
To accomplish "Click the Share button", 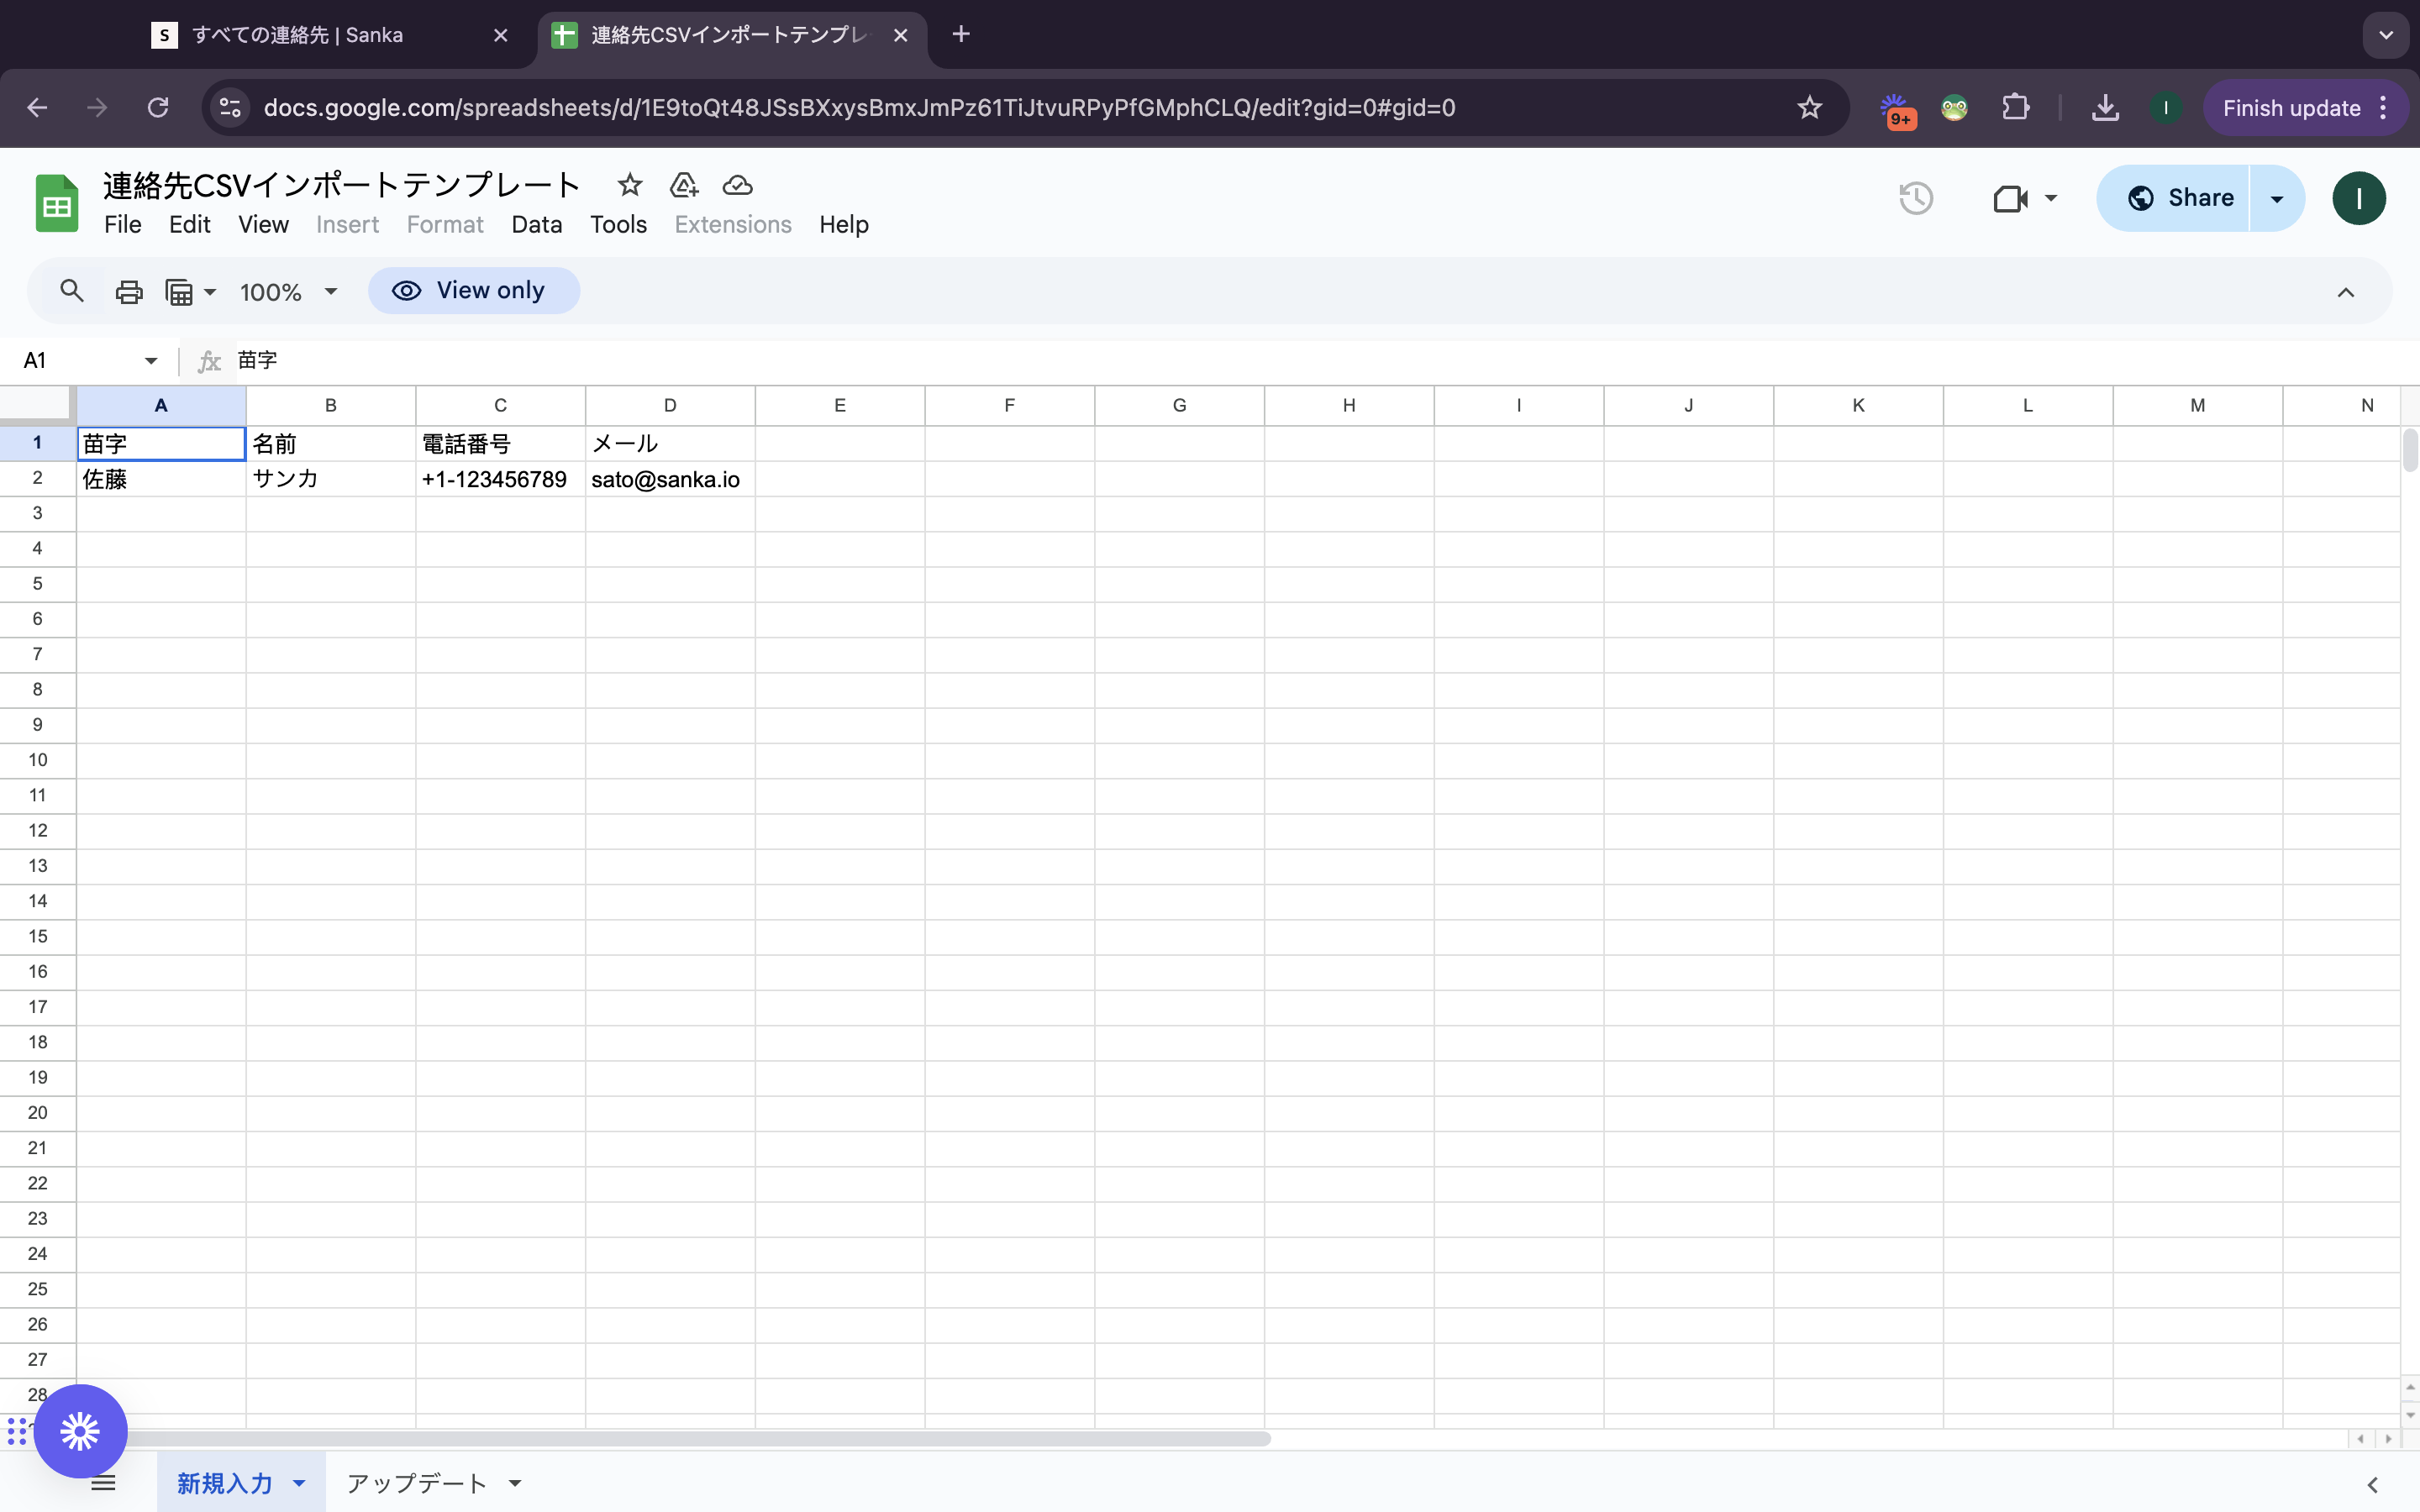I will 2180,198.
